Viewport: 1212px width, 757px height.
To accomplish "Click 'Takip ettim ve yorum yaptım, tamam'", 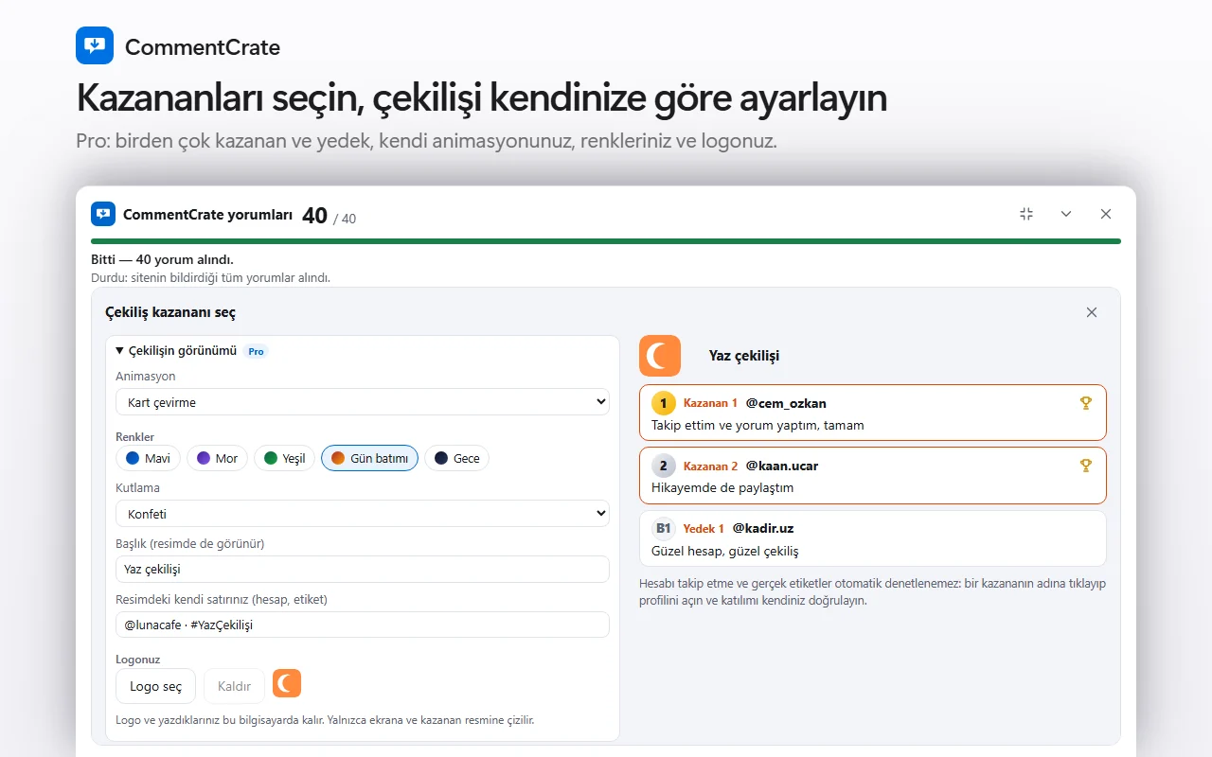I will coord(757,426).
